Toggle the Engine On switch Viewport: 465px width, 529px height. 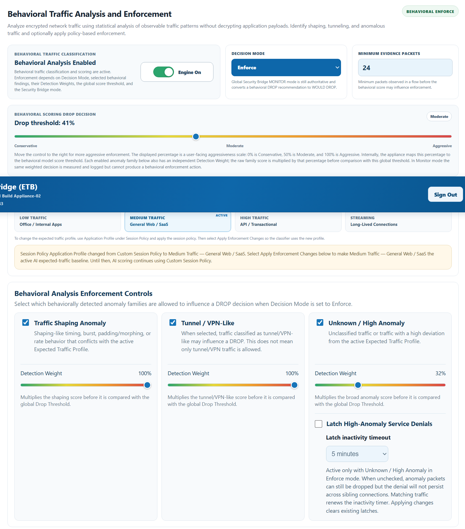163,72
